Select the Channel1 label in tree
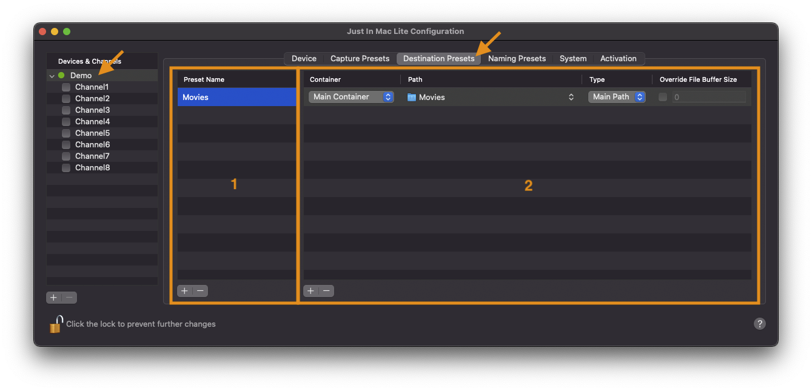The image size is (812, 391). tap(92, 87)
